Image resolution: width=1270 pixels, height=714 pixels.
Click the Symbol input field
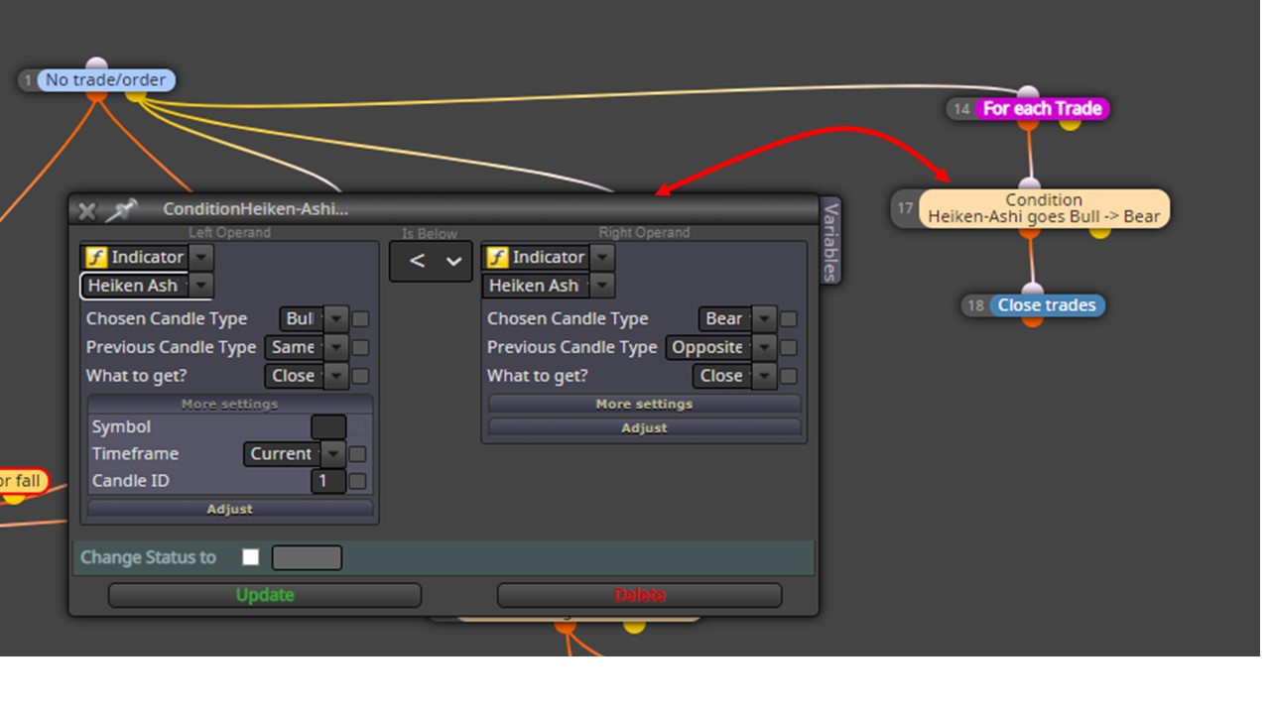click(328, 427)
